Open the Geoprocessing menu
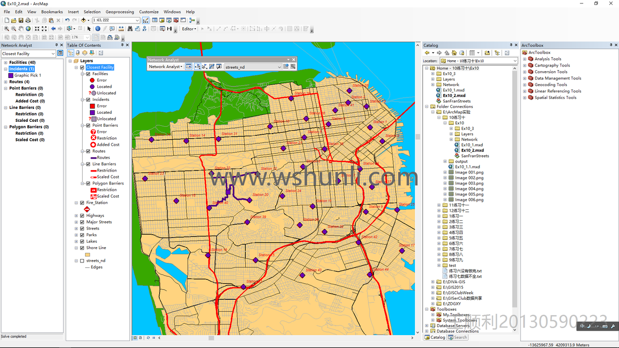Image resolution: width=619 pixels, height=348 pixels. [119, 12]
